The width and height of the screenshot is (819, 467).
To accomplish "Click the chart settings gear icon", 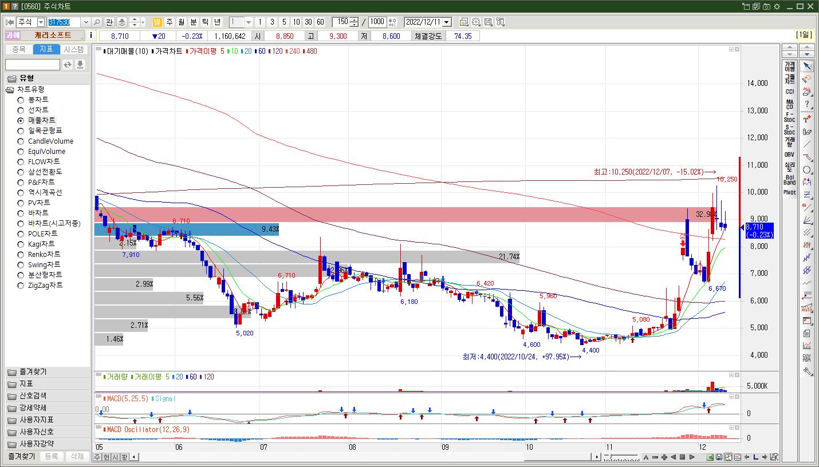I will click(x=476, y=22).
